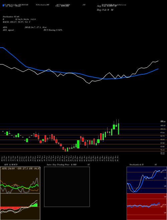The image size is (167, 220).
Task: Click the 'Intra Day Trading Price & MR' heading
Action: click(61, 165)
